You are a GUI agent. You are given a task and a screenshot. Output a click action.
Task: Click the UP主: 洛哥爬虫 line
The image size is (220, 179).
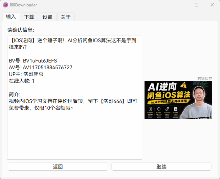[x=26, y=74]
